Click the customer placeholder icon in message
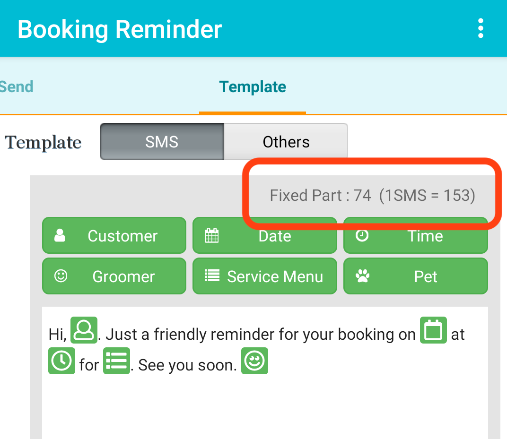This screenshot has width=507, height=439. click(x=84, y=330)
